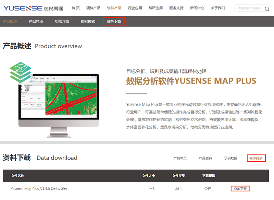Click the Yusense Map Plus_V1.4.0 软件安装包 file name

[x=39, y=189]
